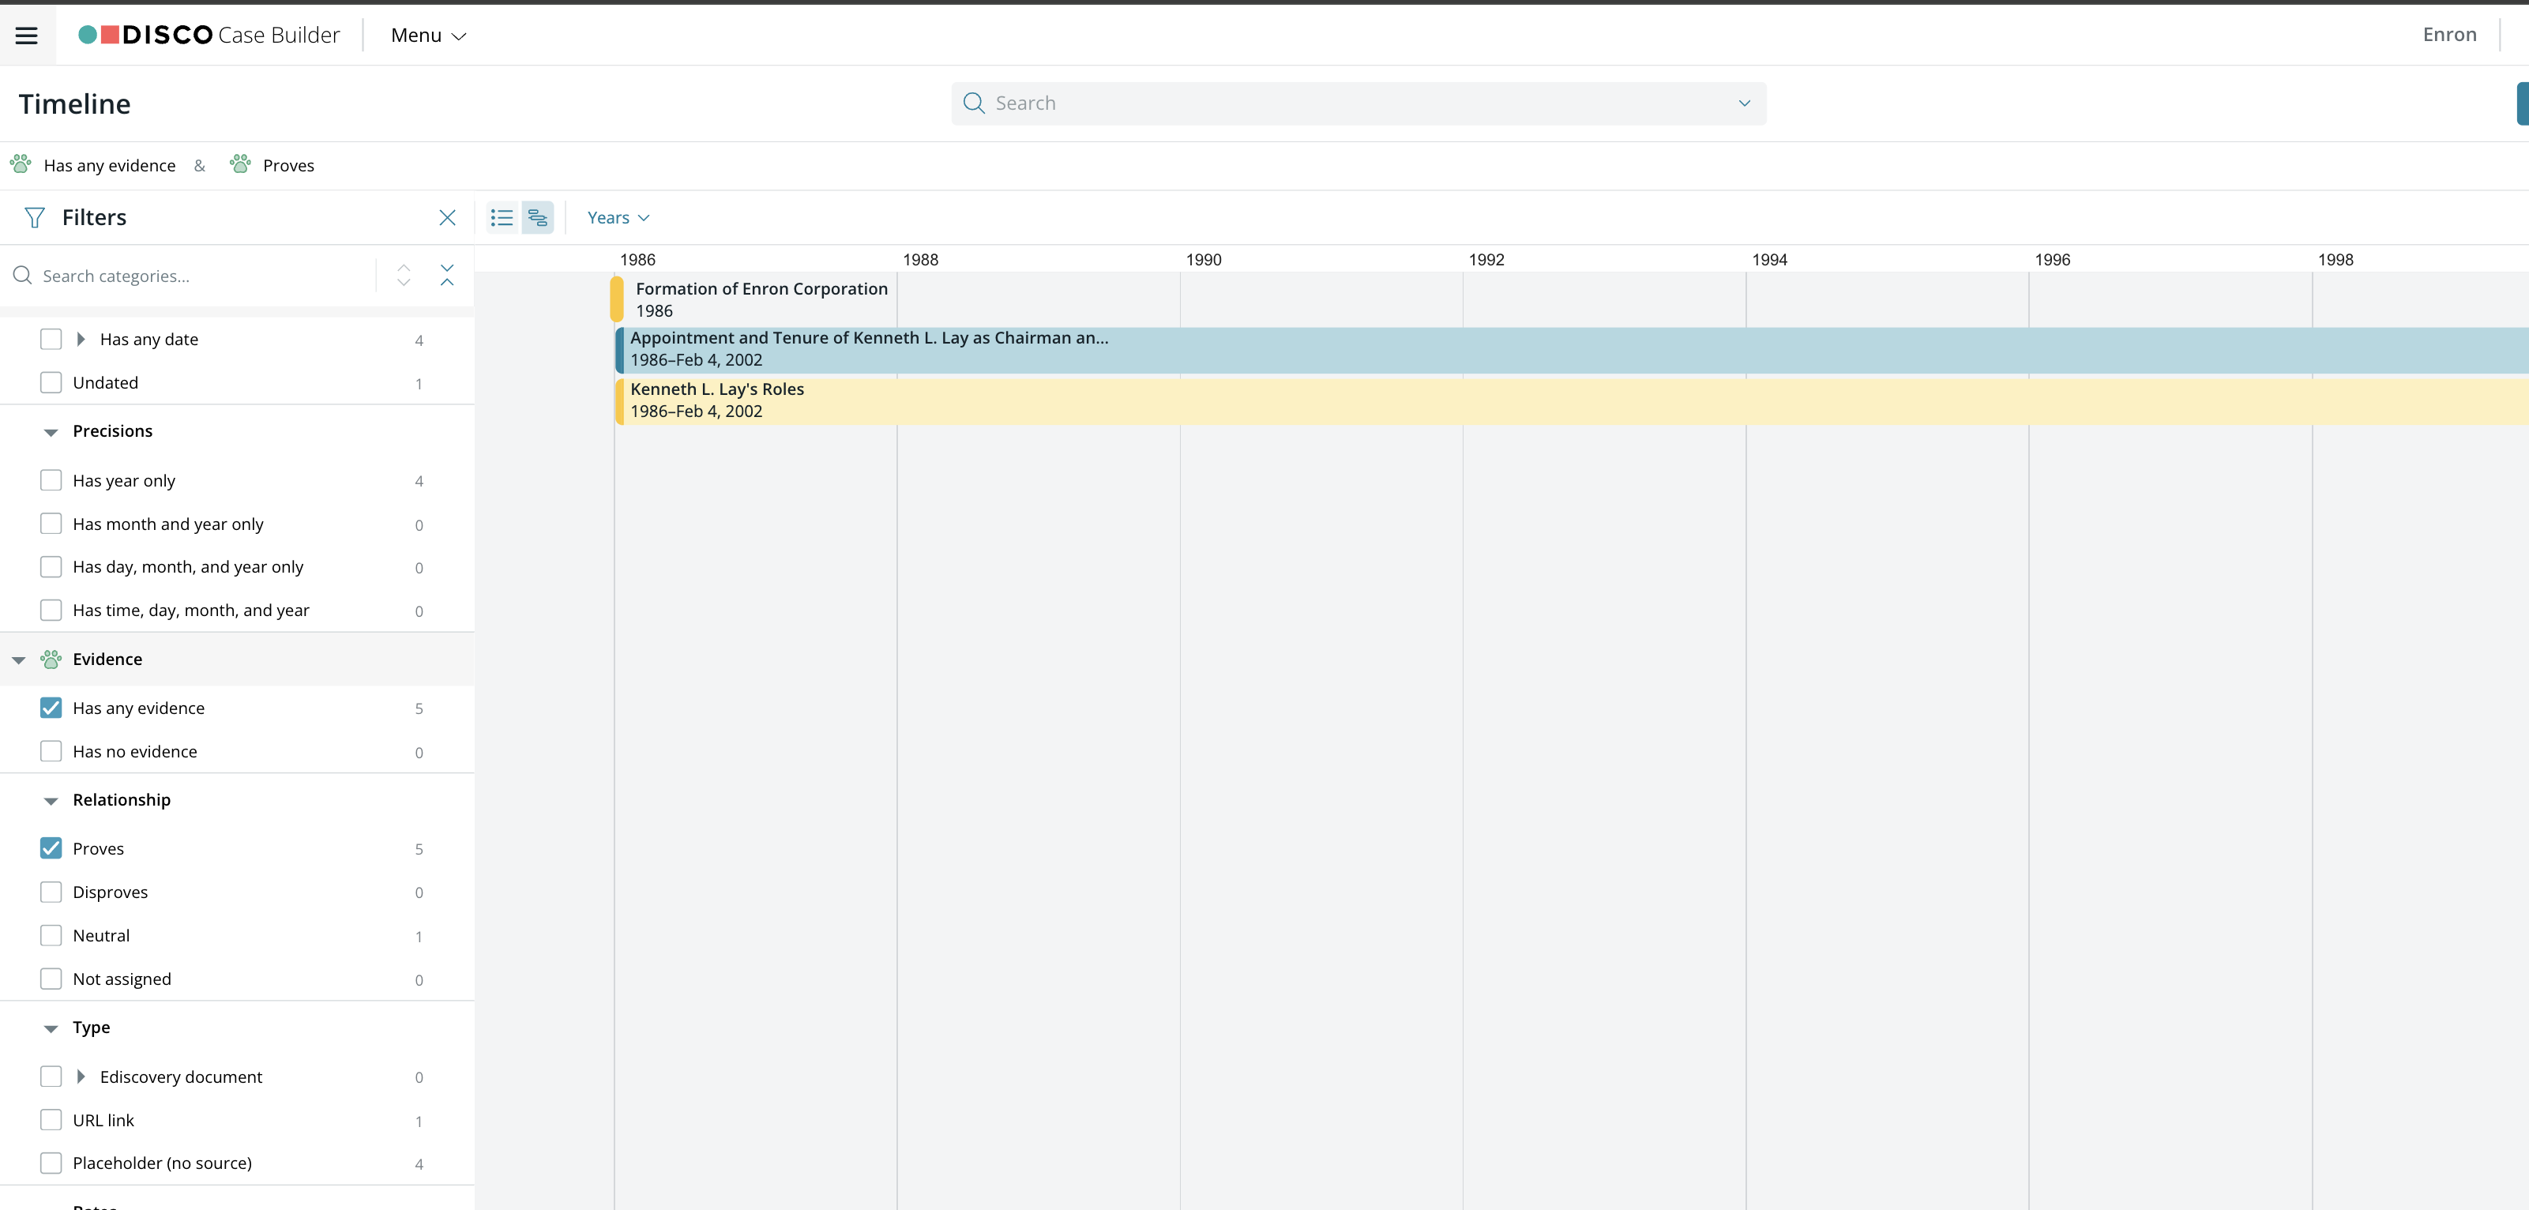Viewport: 2529px width, 1210px height.
Task: Open the Years scale dropdown
Action: 618,218
